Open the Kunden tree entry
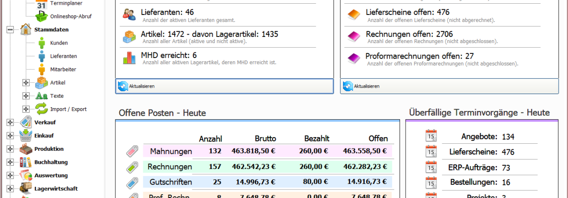568x198 pixels. coord(59,43)
